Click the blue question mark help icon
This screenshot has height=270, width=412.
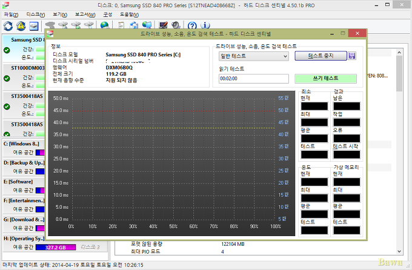point(192,25)
